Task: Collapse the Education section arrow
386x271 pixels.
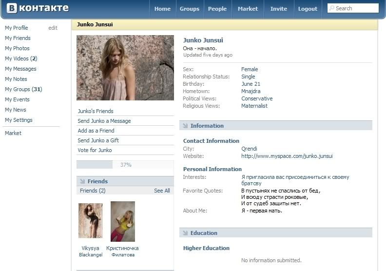Action: (185, 233)
